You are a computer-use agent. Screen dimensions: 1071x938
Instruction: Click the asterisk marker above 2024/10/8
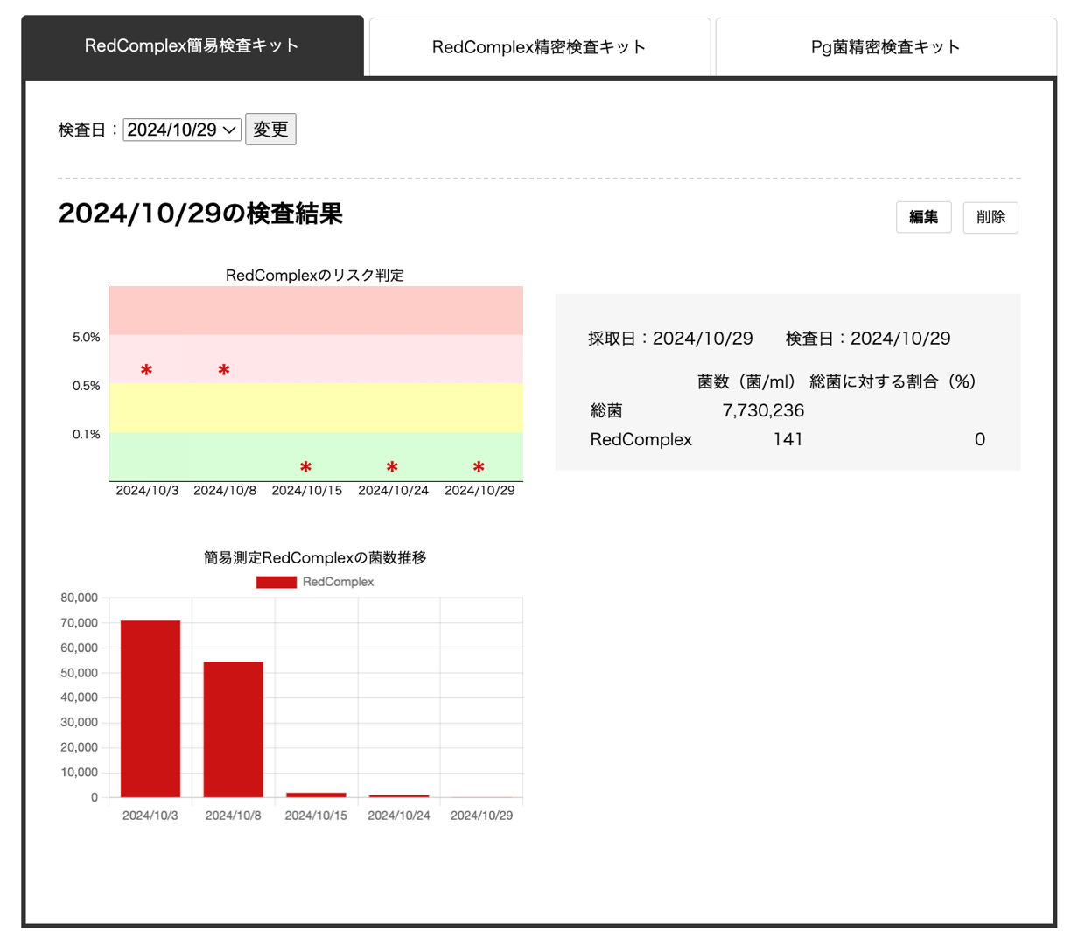[x=224, y=370]
